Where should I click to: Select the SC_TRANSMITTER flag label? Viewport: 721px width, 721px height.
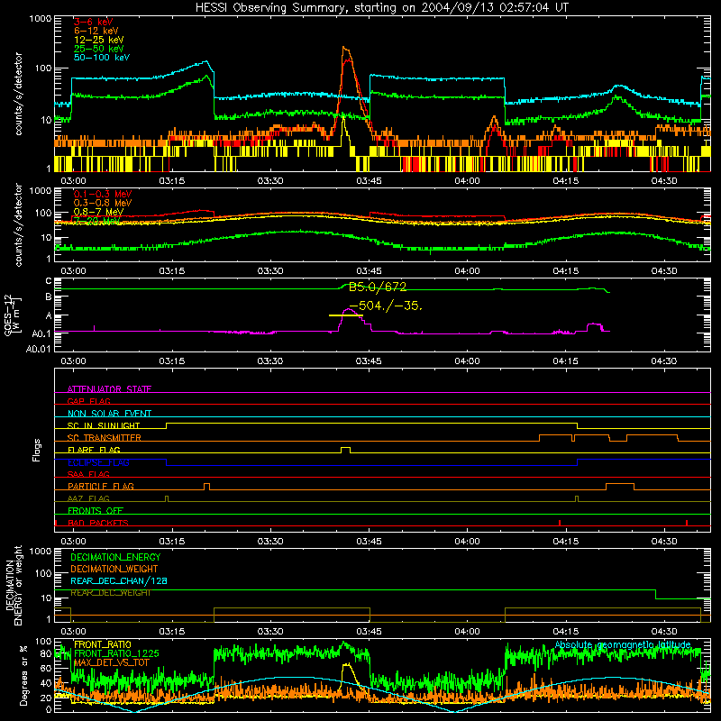pos(104,438)
